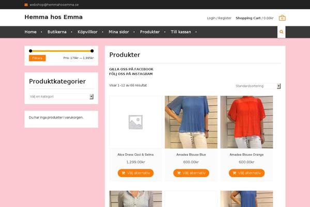The image size is (310, 207).
Task: Open the shopping bag cart icon
Action: click(x=282, y=18)
